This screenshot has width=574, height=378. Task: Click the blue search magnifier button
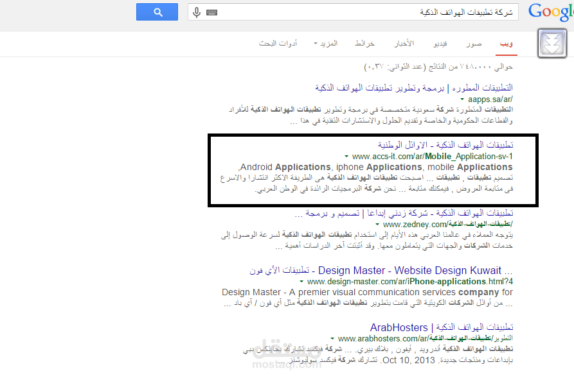[x=157, y=12]
